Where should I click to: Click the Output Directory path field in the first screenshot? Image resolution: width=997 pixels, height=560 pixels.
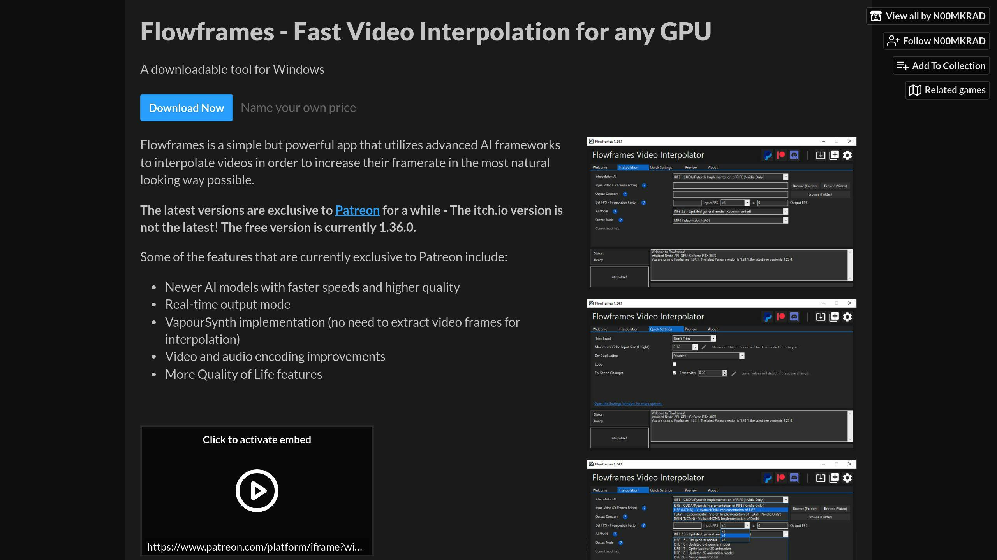(731, 194)
